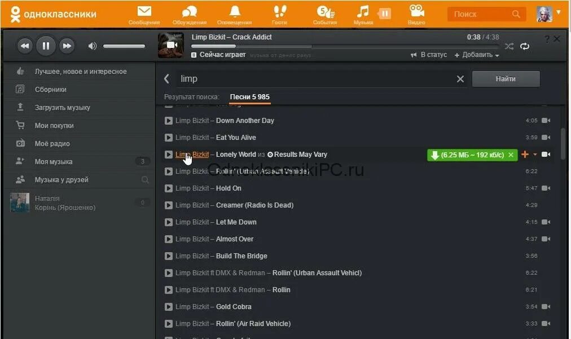571x339 pixels.
Task: Toggle shuffle mode
Action: point(509,46)
